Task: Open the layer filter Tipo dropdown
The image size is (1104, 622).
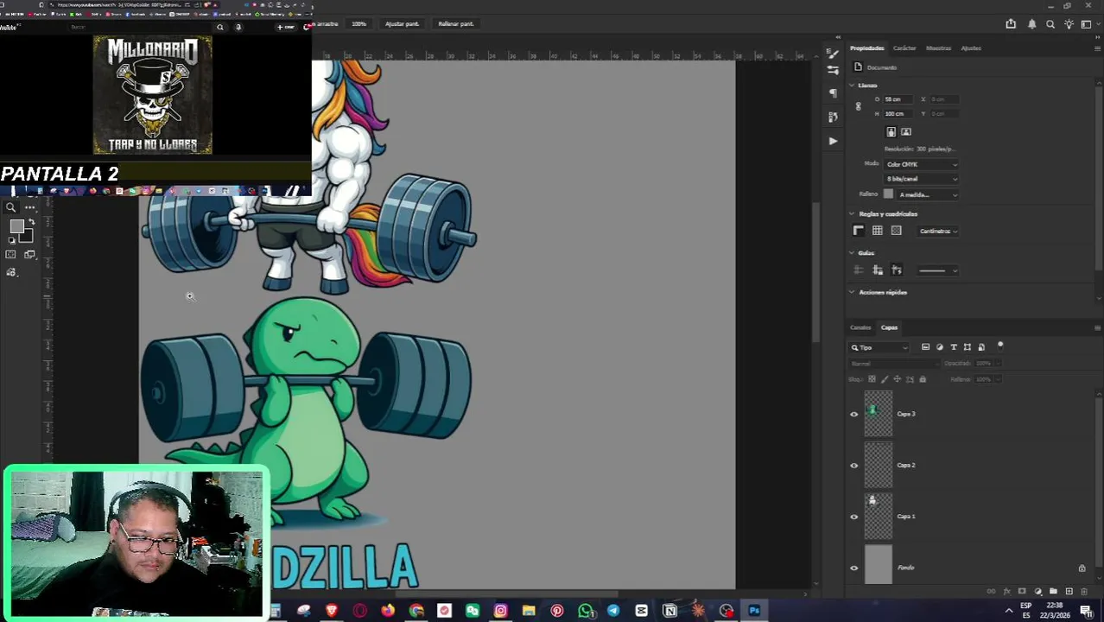Action: [x=879, y=347]
